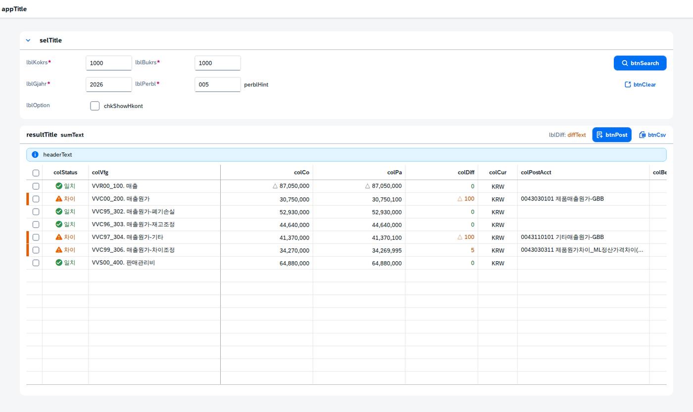
Task: Collapse the selTitle panel chevron
Action: tap(28, 41)
